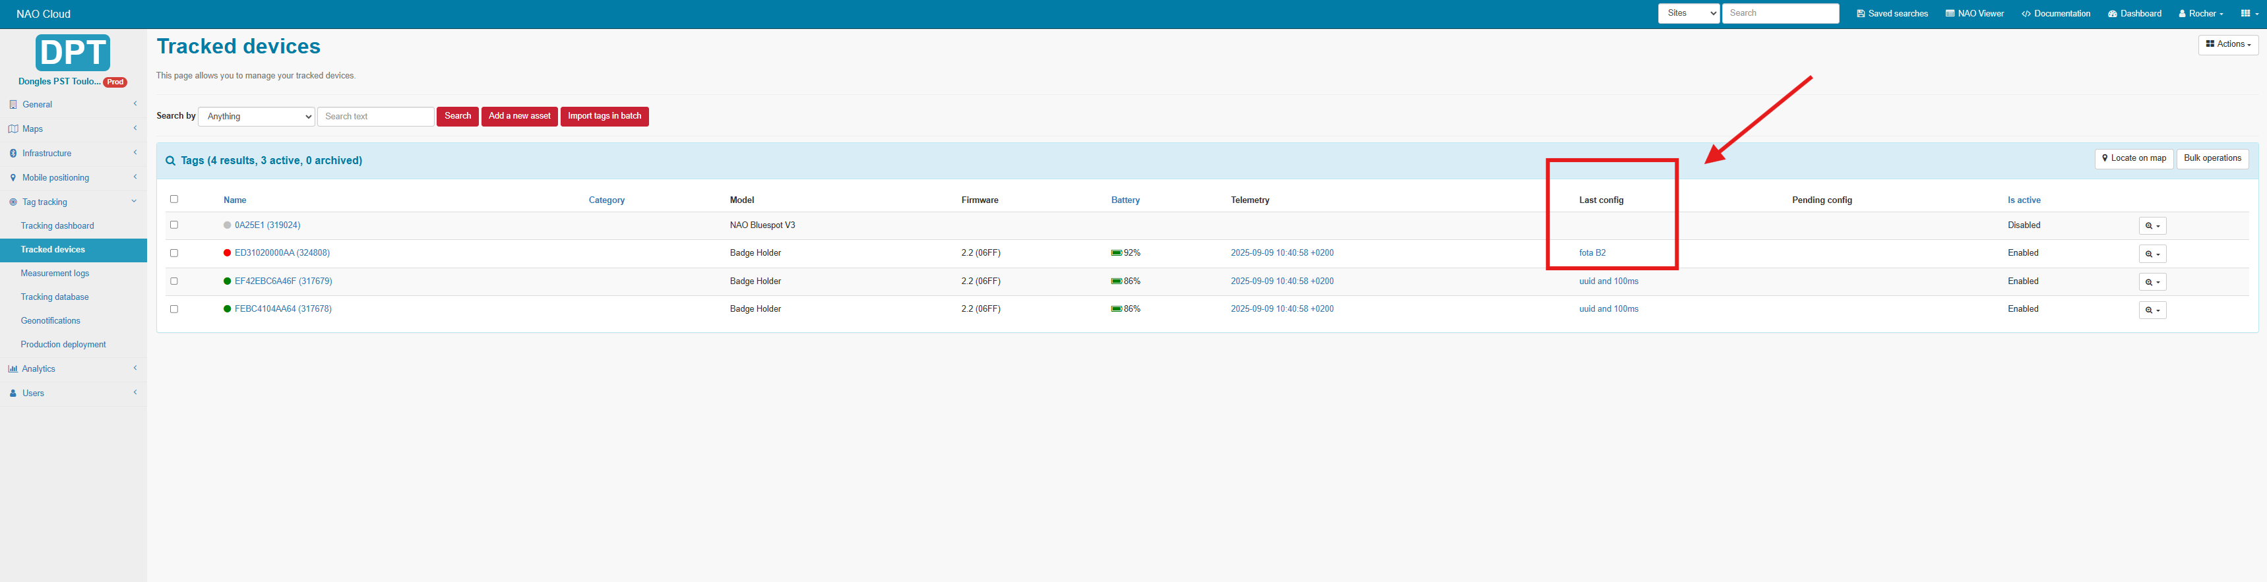Open telemetry timestamp link for ED31020000AA
The width and height of the screenshot is (2267, 582).
[1282, 253]
